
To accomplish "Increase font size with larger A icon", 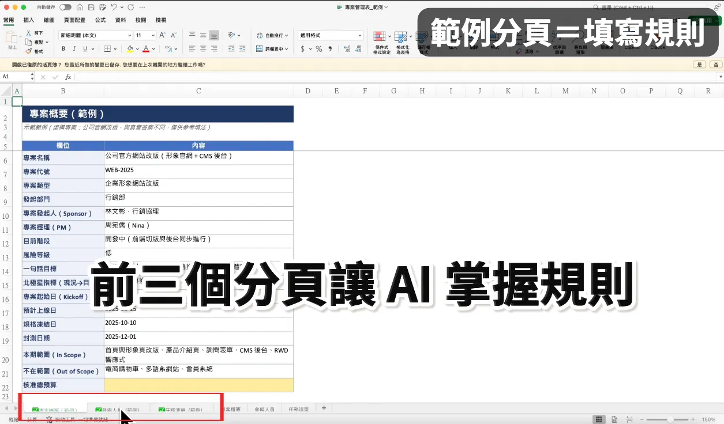I will point(163,35).
